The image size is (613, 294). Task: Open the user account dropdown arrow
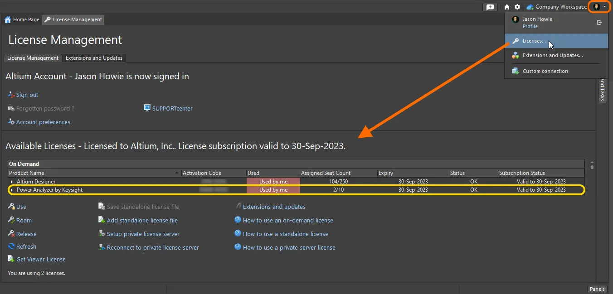604,7
